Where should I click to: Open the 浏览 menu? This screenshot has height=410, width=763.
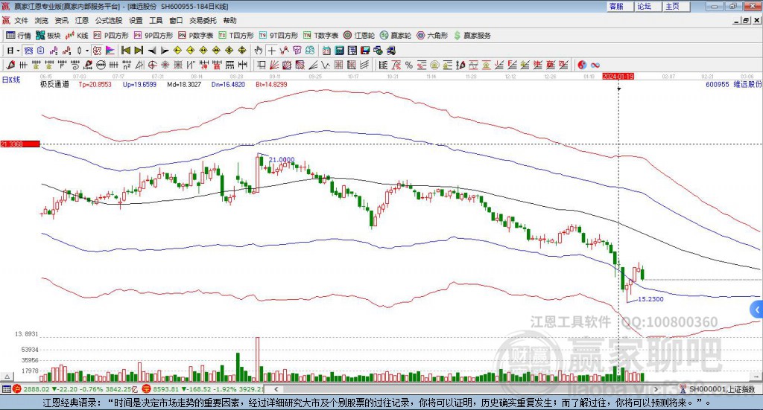pos(42,20)
